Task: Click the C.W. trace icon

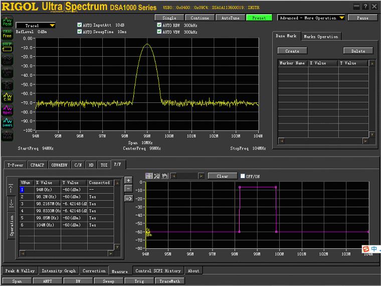Action: coord(7,97)
